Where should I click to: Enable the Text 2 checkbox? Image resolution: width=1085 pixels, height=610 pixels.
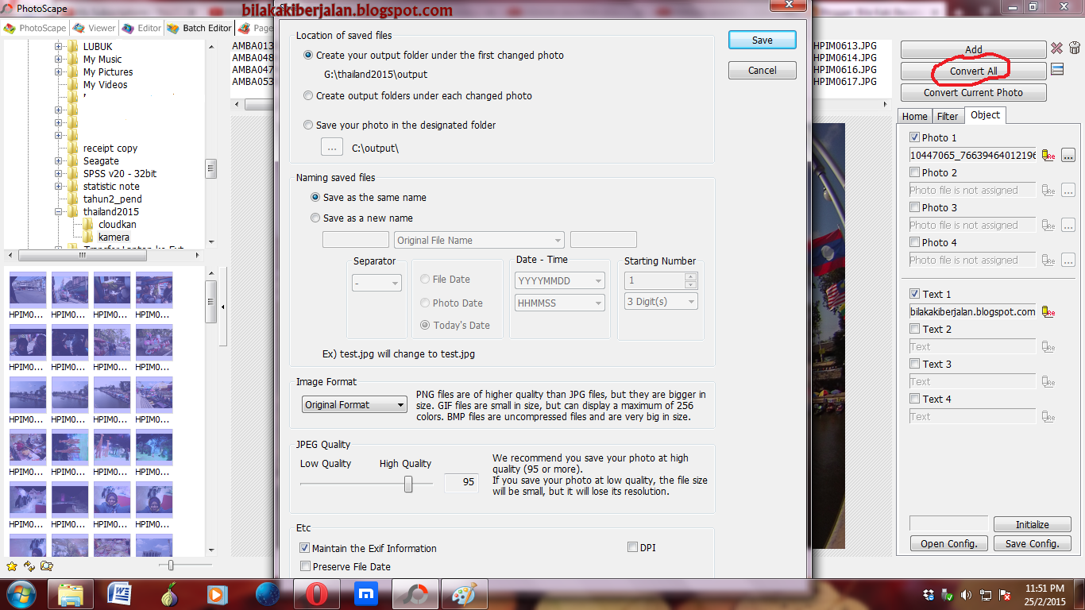[915, 329]
